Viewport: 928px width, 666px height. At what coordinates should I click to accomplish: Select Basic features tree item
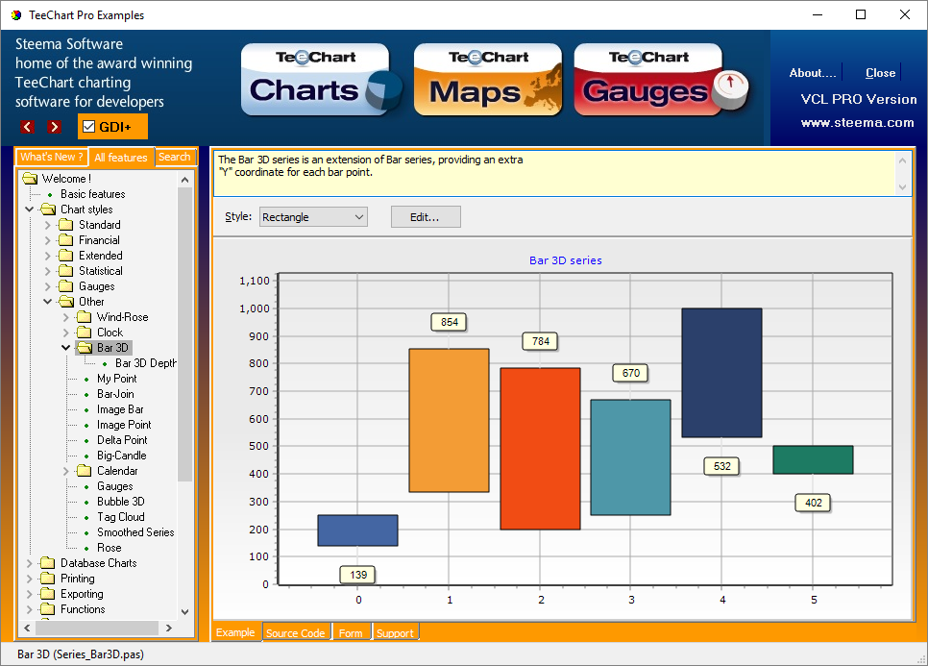93,193
